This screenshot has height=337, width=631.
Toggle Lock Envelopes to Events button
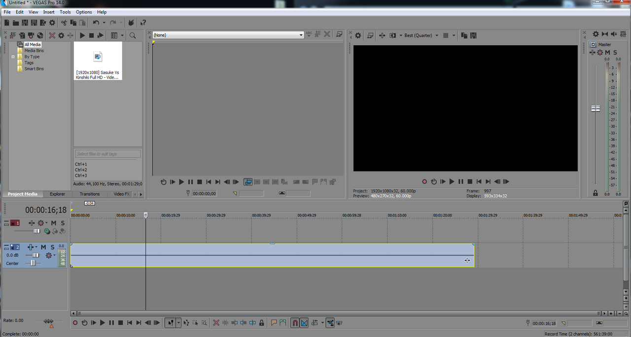coord(330,323)
